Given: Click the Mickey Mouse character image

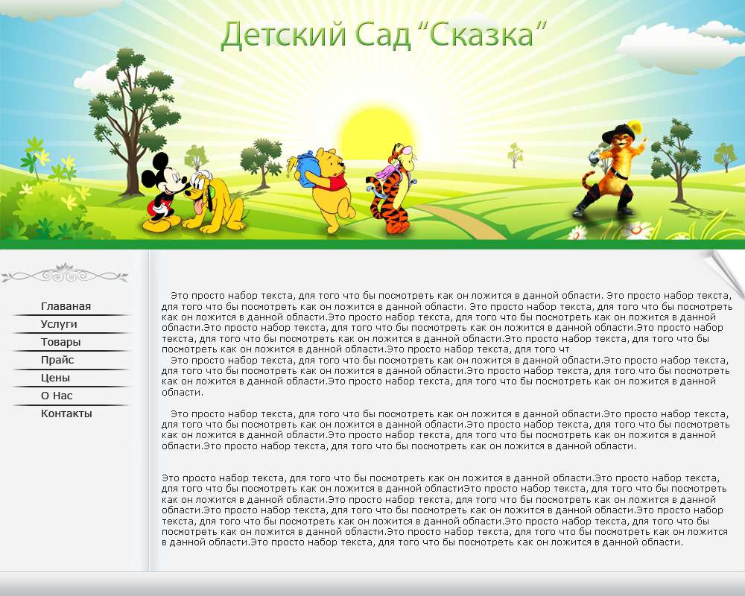Looking at the screenshot, I should pos(163,192).
